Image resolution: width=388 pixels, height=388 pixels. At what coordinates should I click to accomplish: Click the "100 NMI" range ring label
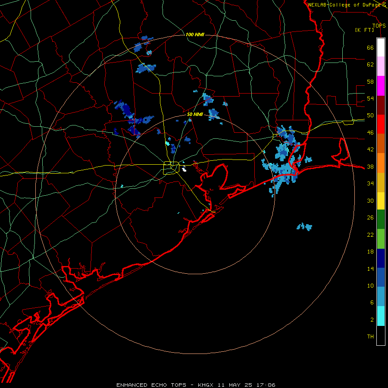pos(195,34)
